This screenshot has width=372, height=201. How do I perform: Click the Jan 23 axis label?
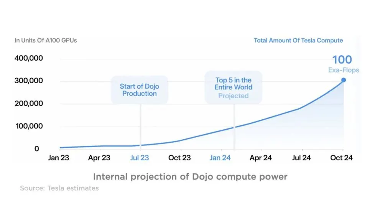(x=59, y=158)
